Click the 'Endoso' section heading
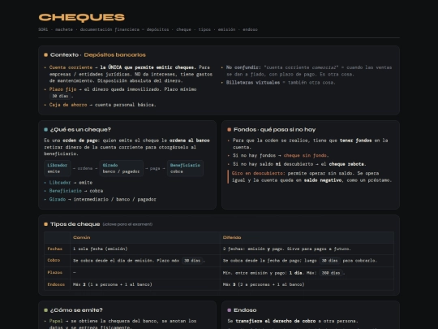 click(x=245, y=310)
